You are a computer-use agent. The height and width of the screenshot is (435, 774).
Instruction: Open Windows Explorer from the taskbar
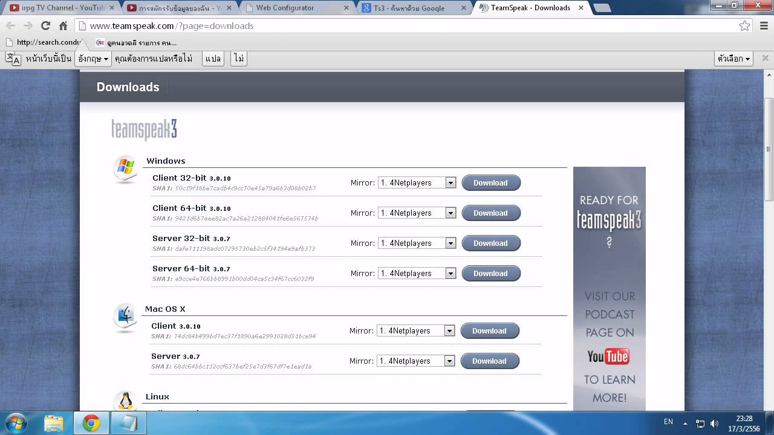54,423
